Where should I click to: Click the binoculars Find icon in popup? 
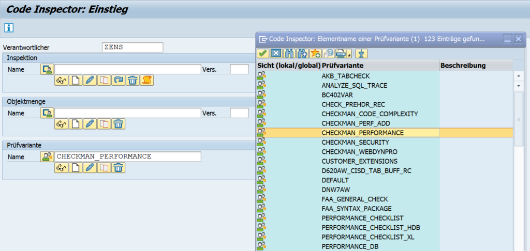pos(289,53)
